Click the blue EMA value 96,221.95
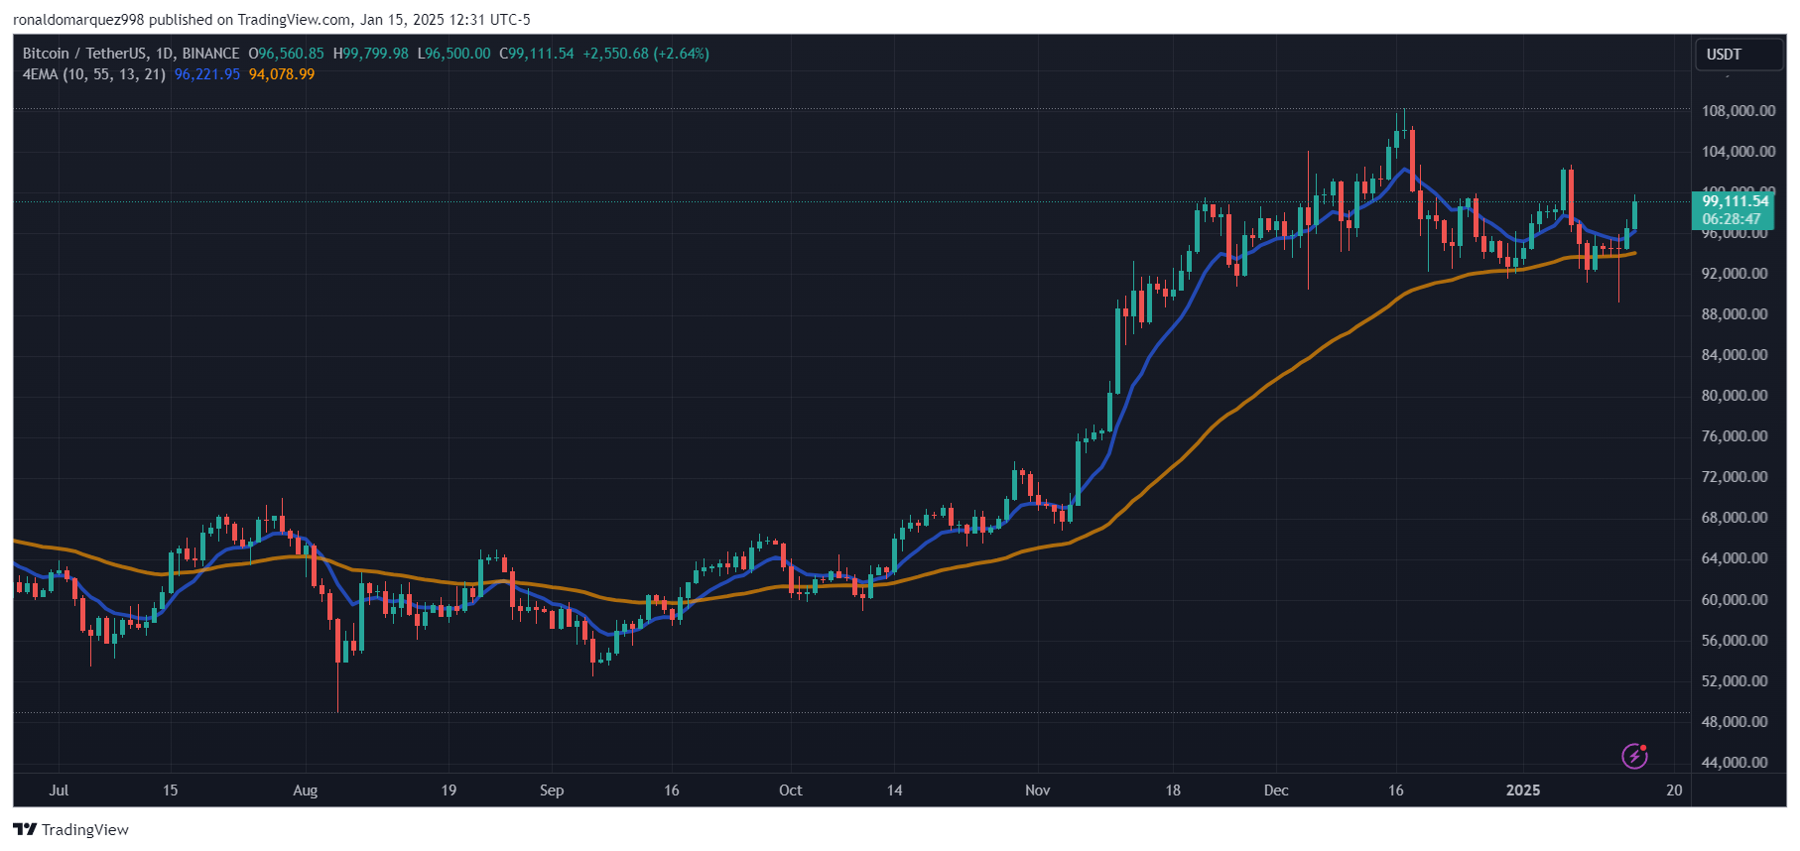The width and height of the screenshot is (1800, 851). (x=207, y=74)
